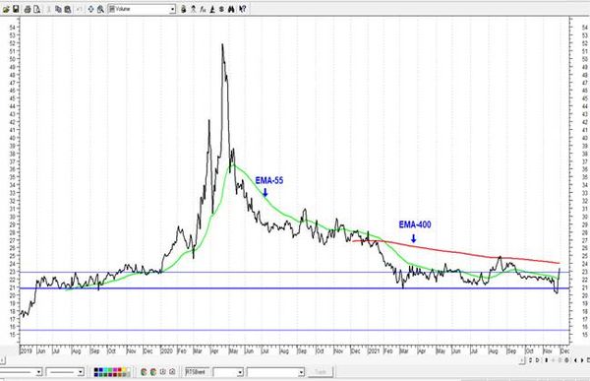The width and height of the screenshot is (590, 381).
Task: Click the first round refresh icon on the bottom bar
Action: (144, 372)
